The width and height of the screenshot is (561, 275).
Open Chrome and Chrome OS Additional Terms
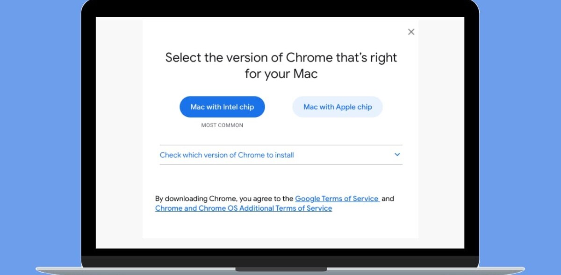tap(243, 208)
